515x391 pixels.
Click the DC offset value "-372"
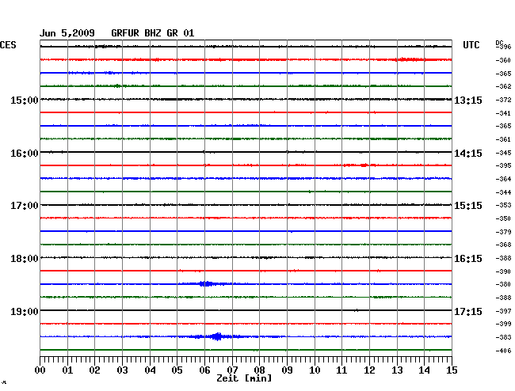[503, 100]
